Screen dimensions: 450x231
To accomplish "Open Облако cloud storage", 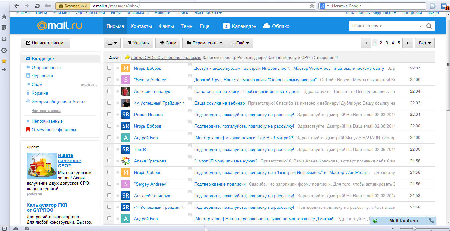I will [276, 26].
